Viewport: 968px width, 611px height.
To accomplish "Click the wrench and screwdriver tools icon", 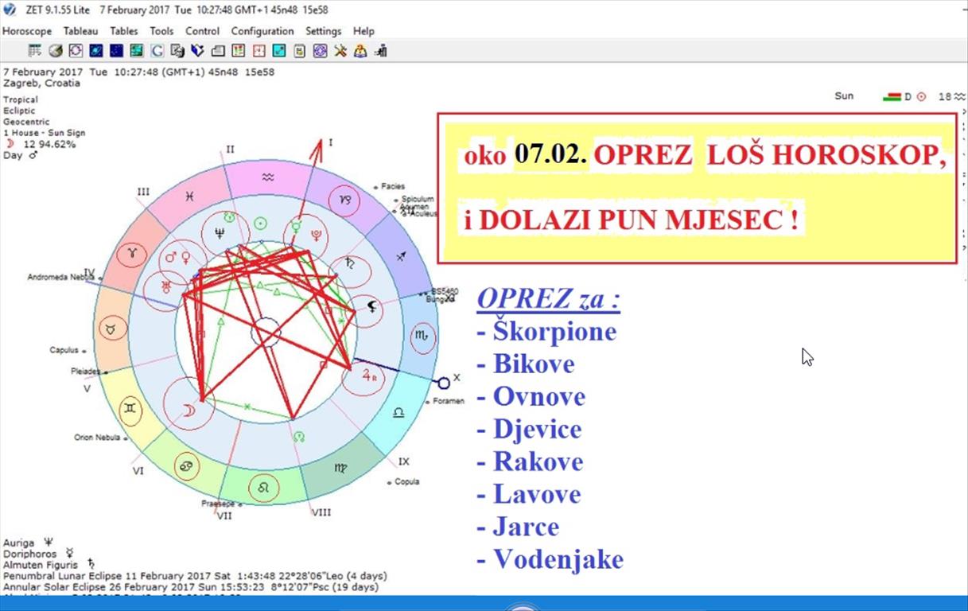I will coord(340,51).
